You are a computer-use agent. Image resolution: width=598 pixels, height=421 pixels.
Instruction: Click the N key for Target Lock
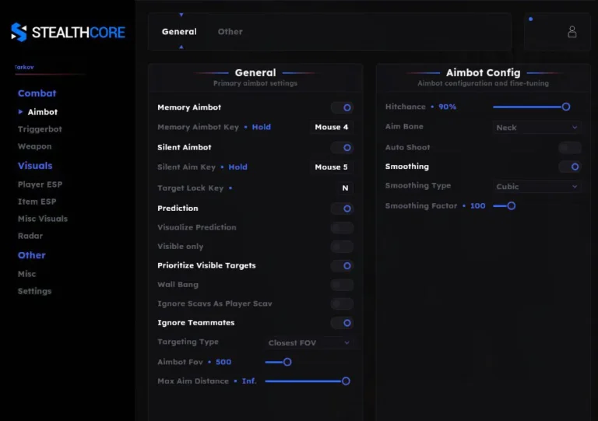[x=345, y=188]
